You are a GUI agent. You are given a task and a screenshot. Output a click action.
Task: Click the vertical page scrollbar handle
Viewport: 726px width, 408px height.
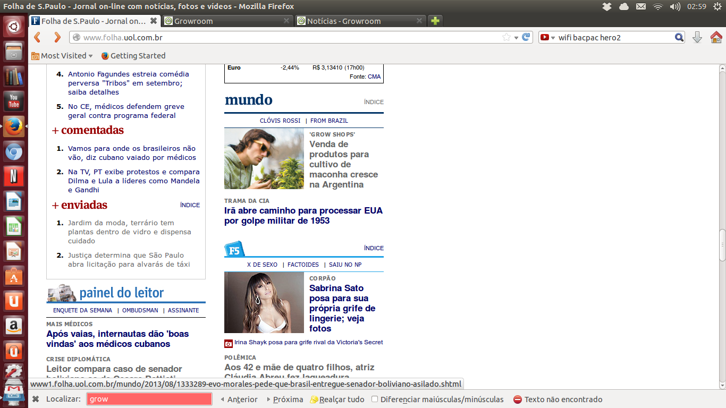coord(722,245)
